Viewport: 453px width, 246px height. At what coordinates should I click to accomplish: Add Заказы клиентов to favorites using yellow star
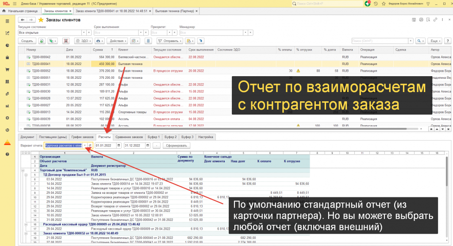[x=41, y=19]
